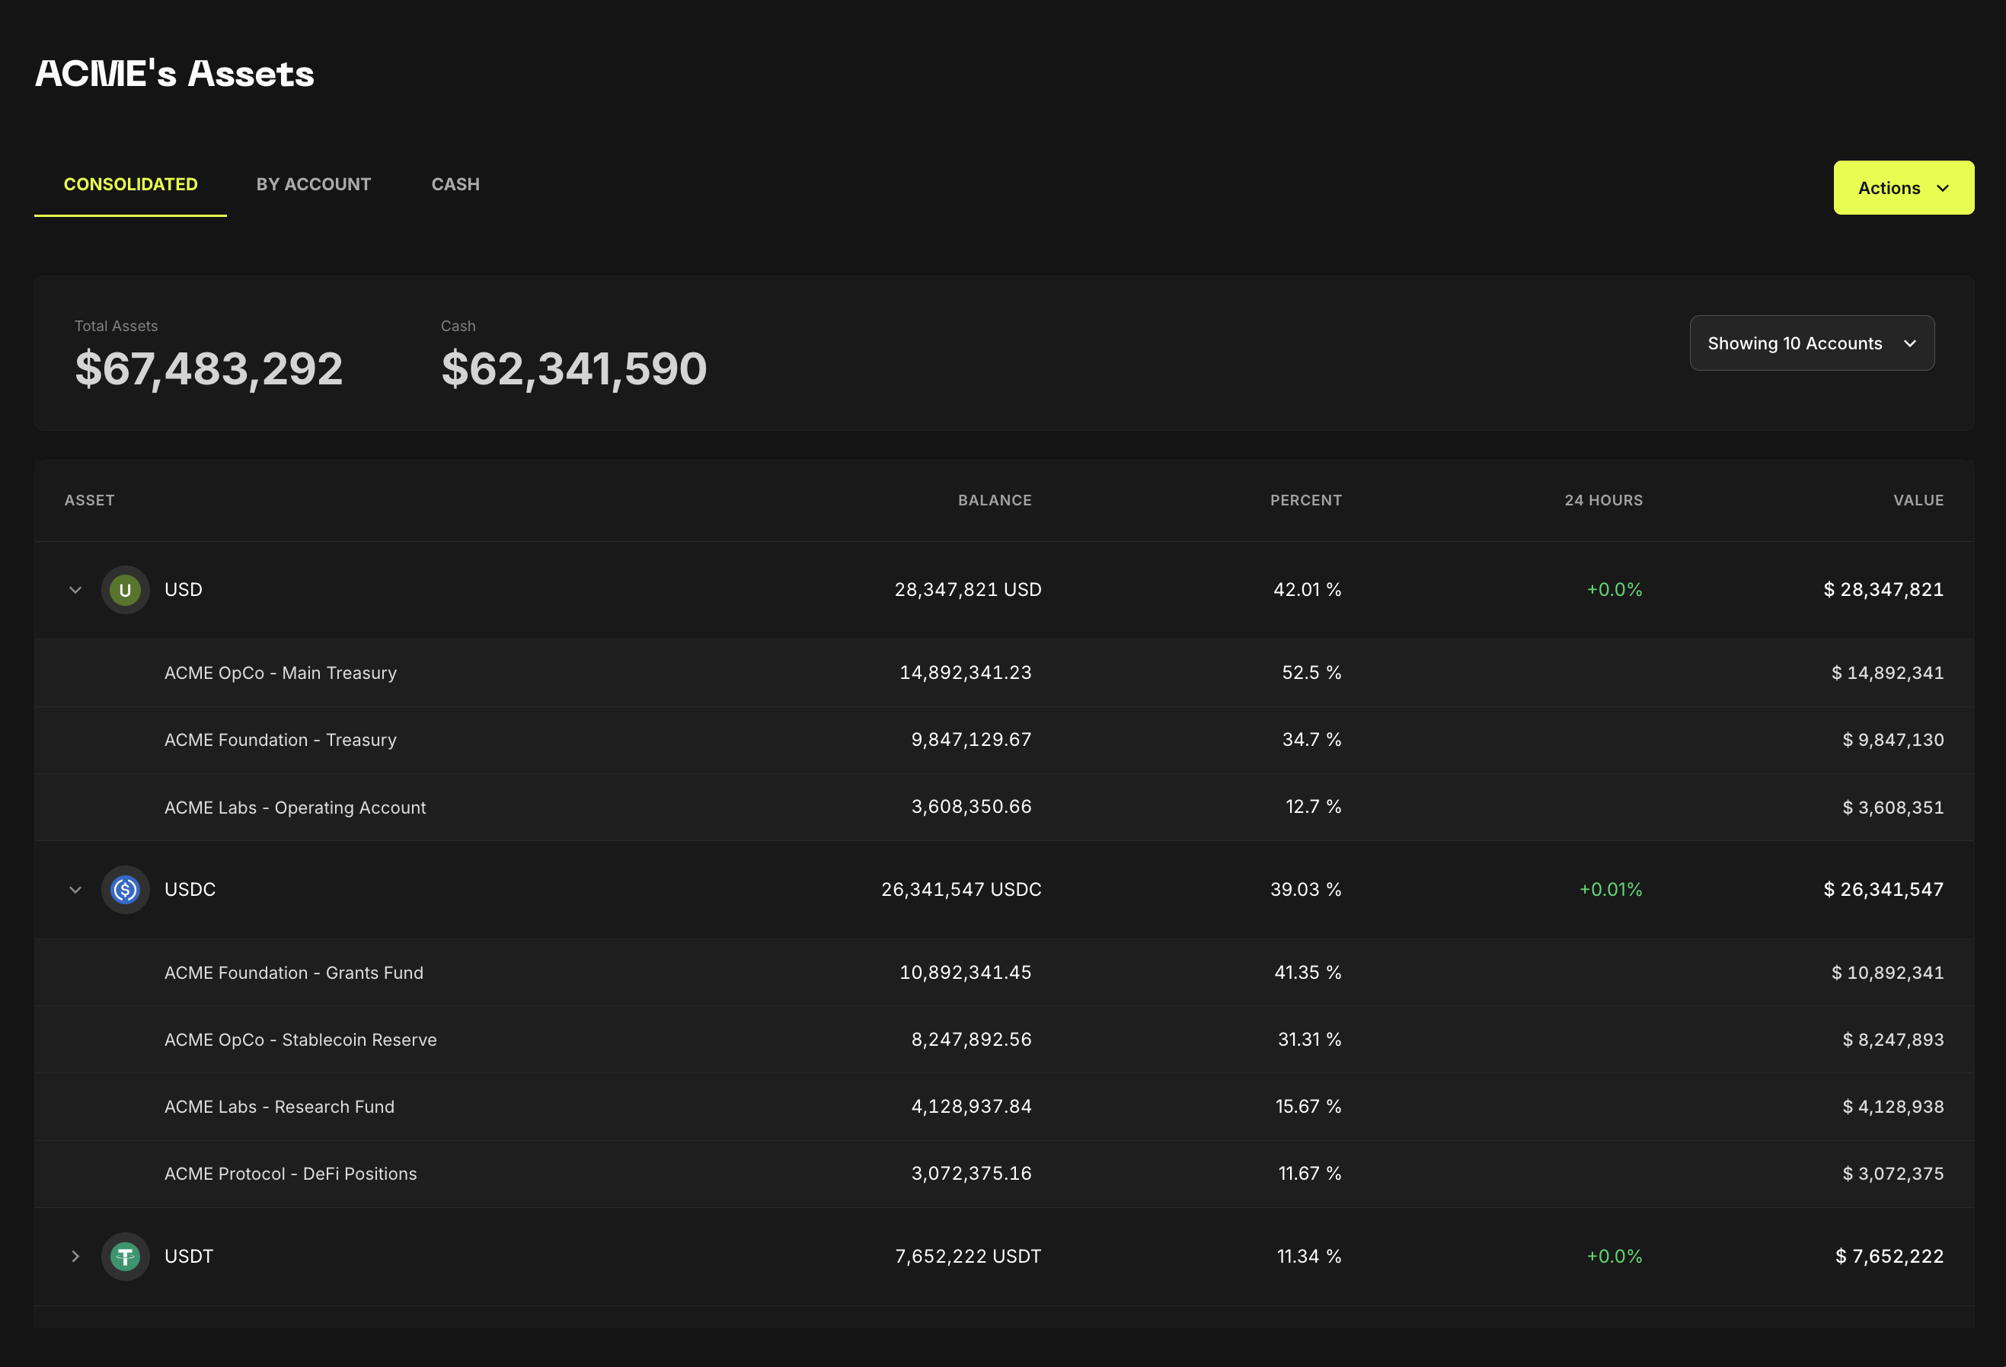
Task: Sort by the Balance column header
Action: [995, 500]
